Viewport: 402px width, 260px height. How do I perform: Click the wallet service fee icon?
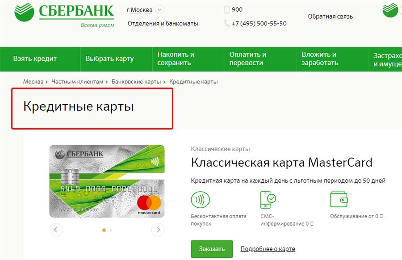(339, 199)
